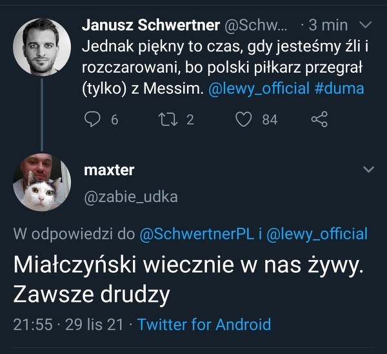Open Janusz Schwertner's profile picture

tap(42, 47)
